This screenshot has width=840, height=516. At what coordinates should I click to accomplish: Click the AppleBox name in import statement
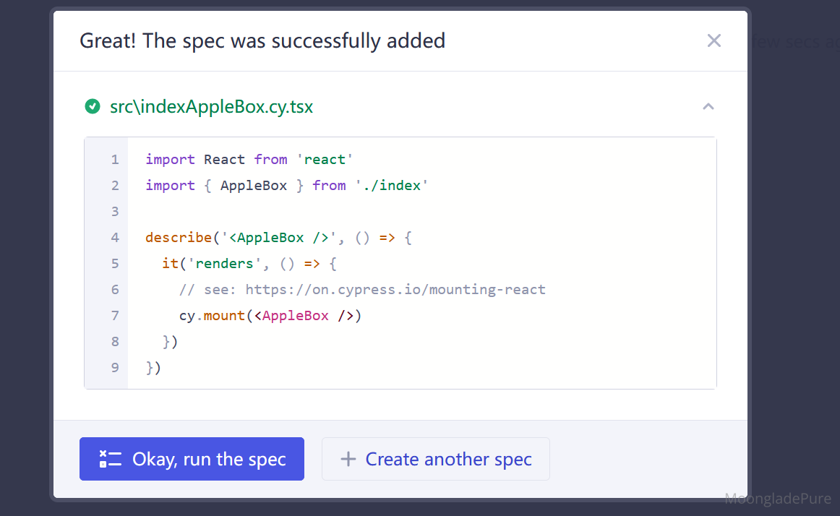click(254, 186)
